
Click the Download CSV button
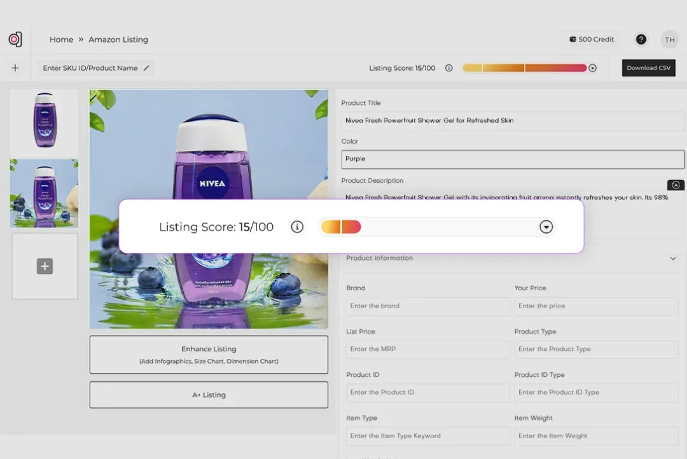pos(648,68)
